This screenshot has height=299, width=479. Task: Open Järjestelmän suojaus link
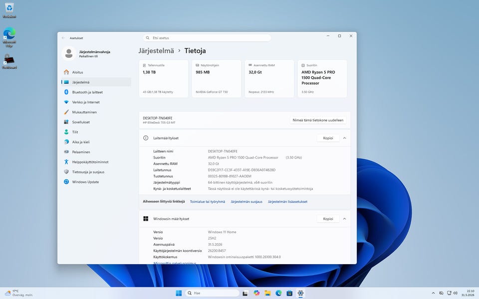pyautogui.click(x=246, y=202)
